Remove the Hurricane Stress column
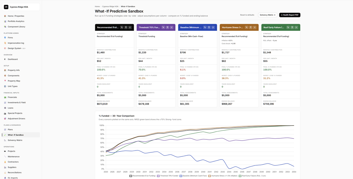 point(255,27)
